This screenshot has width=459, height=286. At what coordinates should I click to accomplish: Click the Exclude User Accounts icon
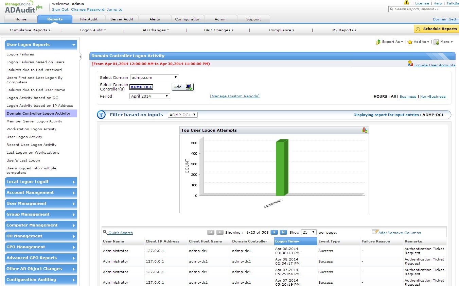pos(410,64)
